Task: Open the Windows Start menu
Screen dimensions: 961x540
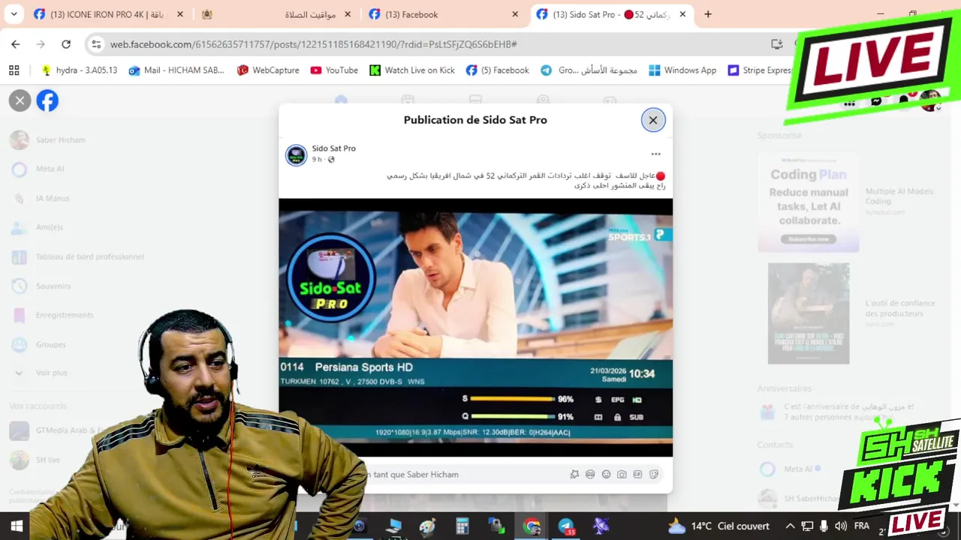Action: 16,526
